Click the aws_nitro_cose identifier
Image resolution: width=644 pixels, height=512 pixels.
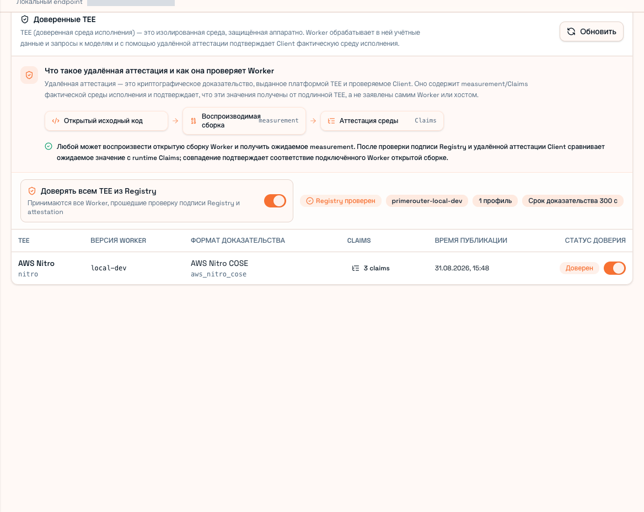coord(218,274)
